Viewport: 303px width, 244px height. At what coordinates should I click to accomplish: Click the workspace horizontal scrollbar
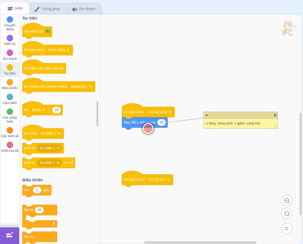coord(200,242)
